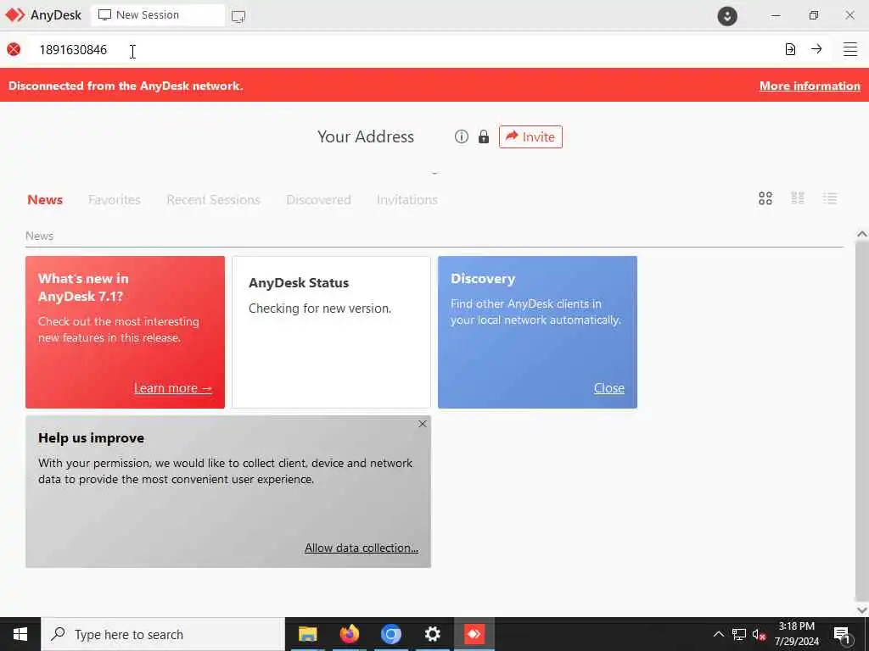Click the file transfer icon beside address bar
Image resolution: width=869 pixels, height=651 pixels.
pyautogui.click(x=790, y=49)
